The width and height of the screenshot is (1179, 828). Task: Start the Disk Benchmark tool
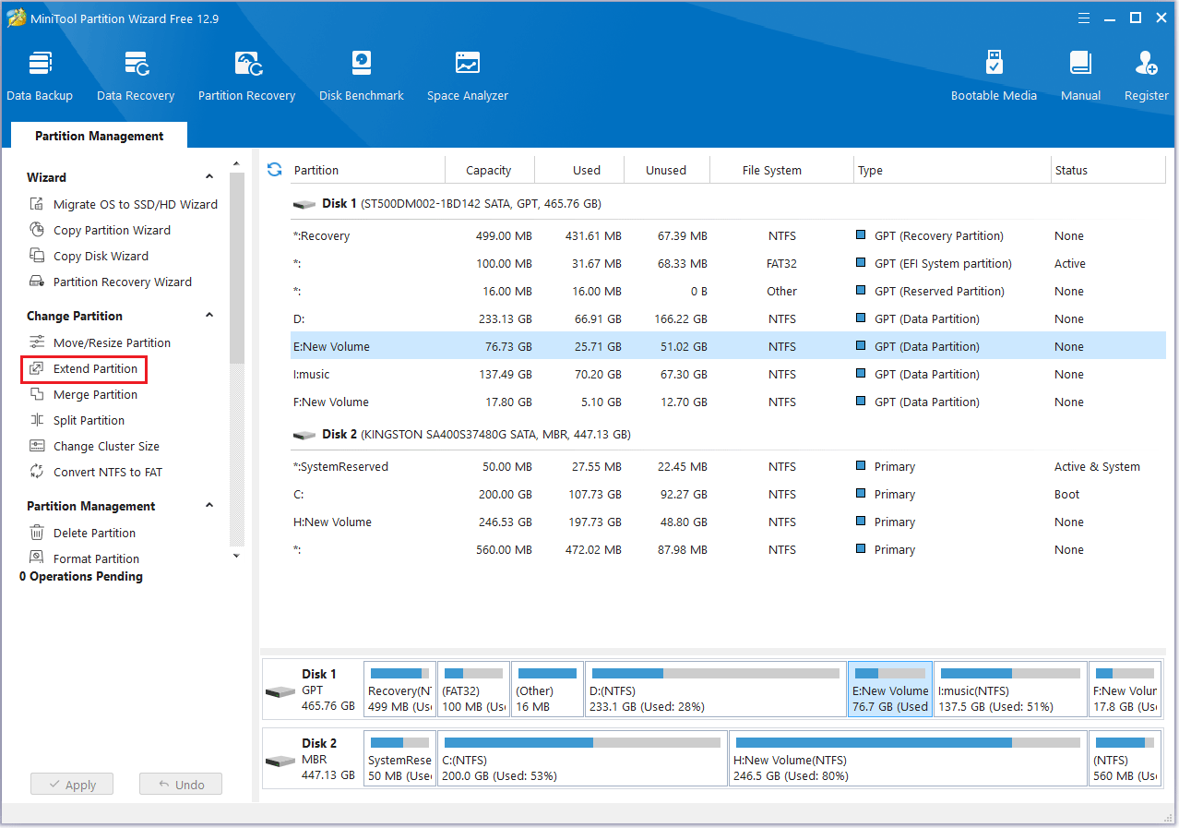pos(361,76)
